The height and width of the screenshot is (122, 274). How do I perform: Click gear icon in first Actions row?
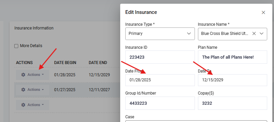coord(23,75)
